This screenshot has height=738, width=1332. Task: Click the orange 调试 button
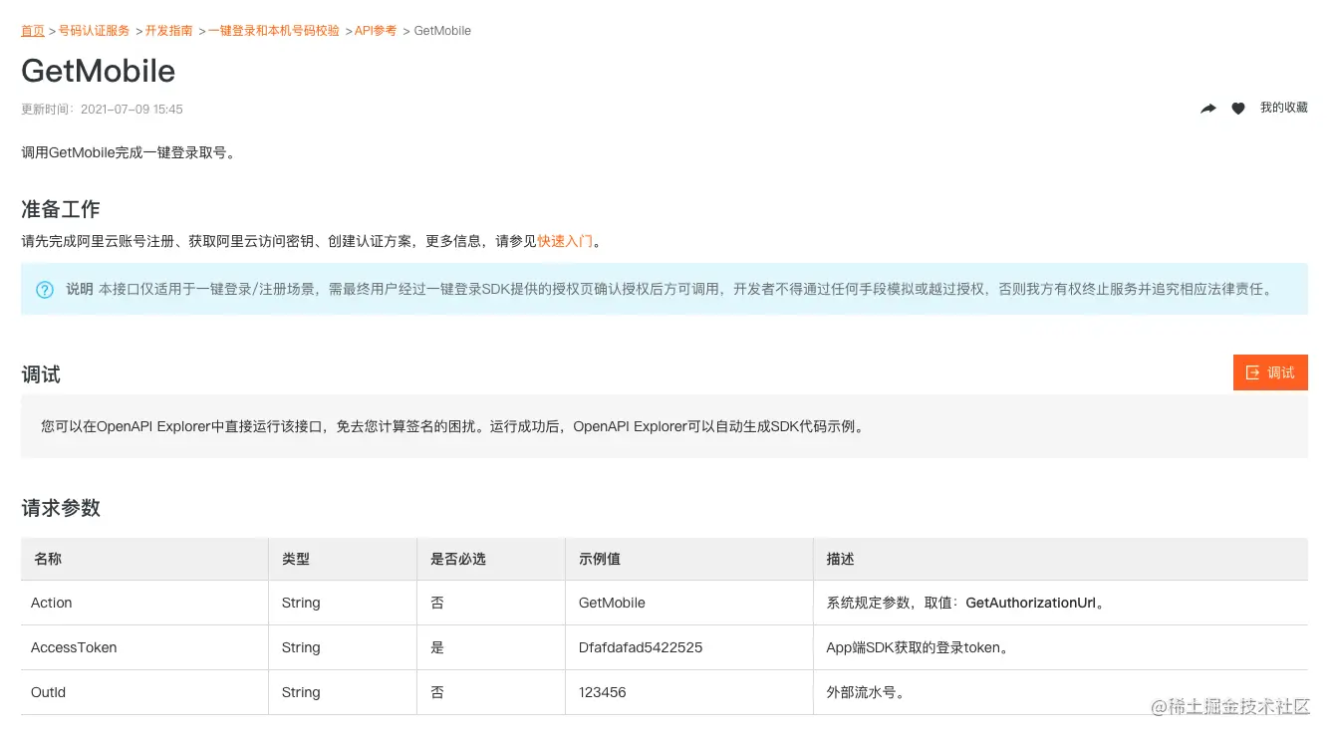(x=1270, y=372)
